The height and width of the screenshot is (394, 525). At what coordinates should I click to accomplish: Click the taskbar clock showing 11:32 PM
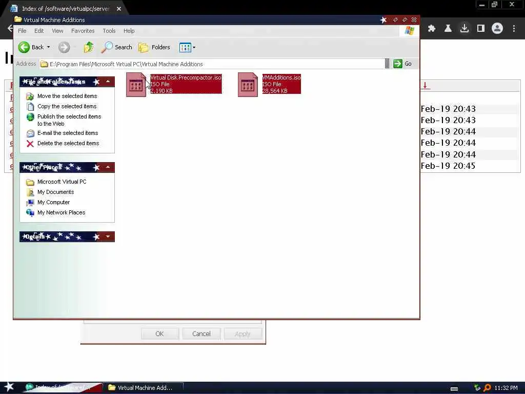coord(506,388)
